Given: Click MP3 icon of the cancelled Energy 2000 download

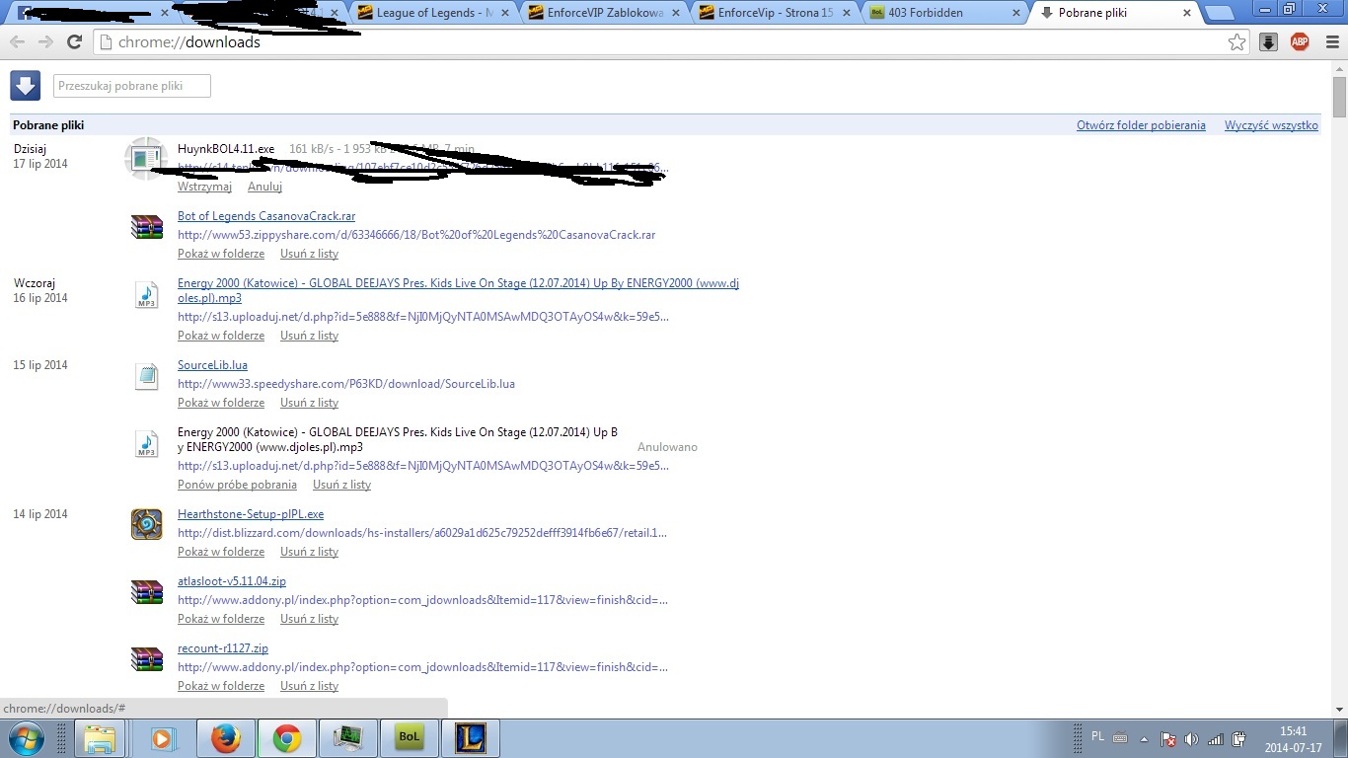Looking at the screenshot, I should click(146, 444).
